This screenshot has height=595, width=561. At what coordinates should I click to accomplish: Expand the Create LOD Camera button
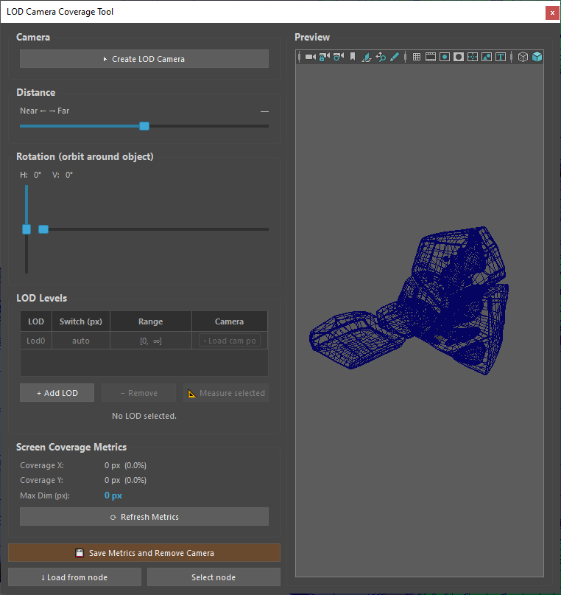[x=144, y=59]
